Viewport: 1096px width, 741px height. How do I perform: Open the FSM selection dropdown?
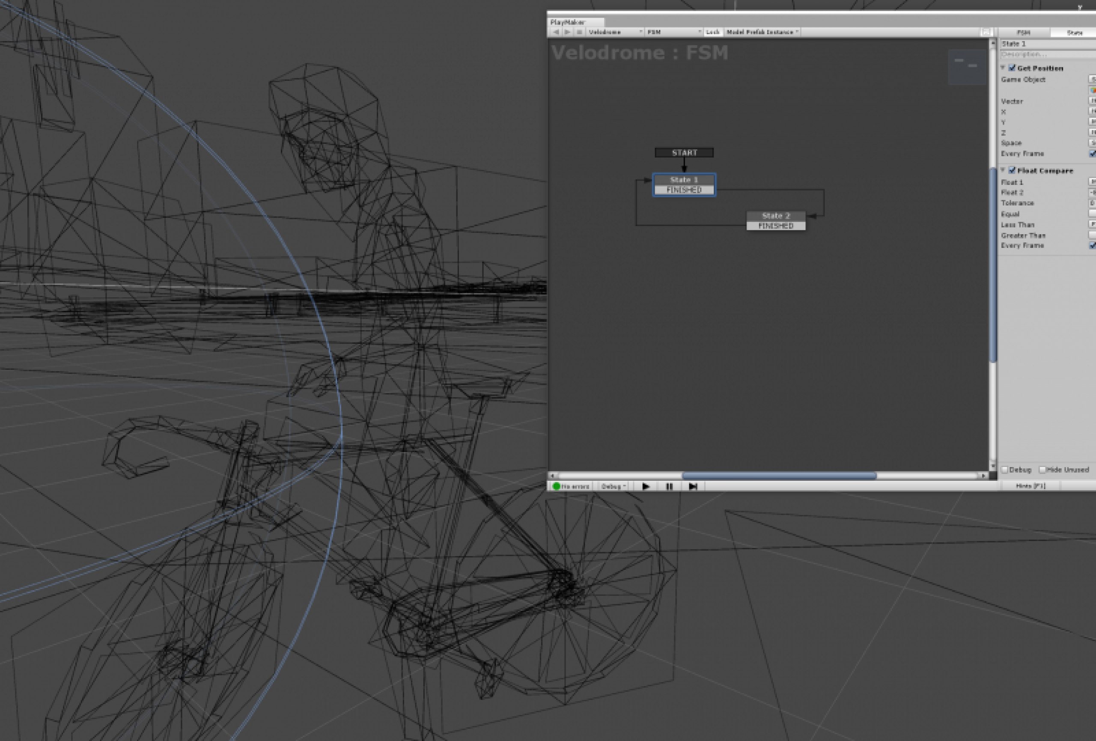tap(673, 32)
